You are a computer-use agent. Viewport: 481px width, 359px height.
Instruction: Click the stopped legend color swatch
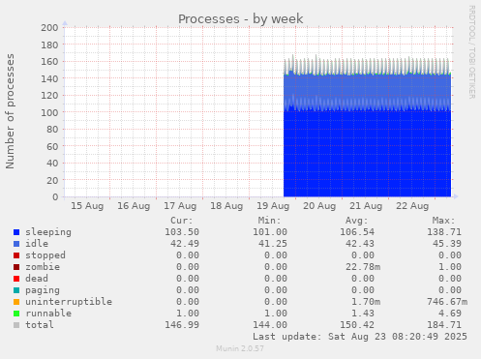16,255
